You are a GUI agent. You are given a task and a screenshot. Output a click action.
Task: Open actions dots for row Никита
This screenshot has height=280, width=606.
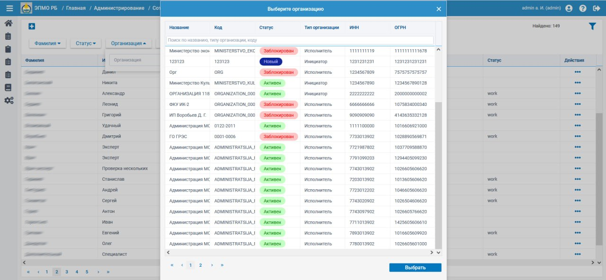[x=578, y=83]
